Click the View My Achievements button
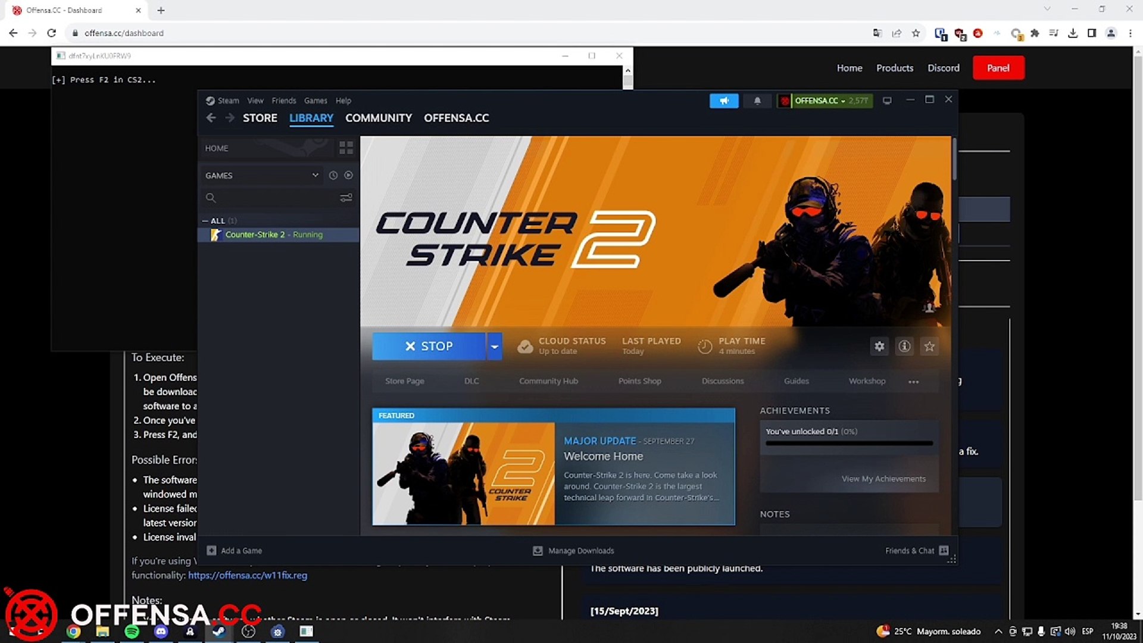 click(884, 478)
